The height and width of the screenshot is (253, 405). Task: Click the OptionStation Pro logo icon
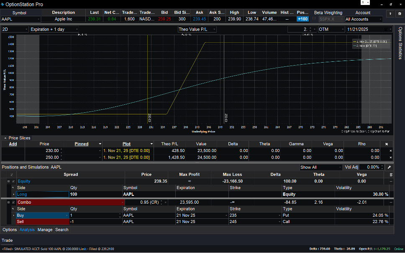click(3, 4)
